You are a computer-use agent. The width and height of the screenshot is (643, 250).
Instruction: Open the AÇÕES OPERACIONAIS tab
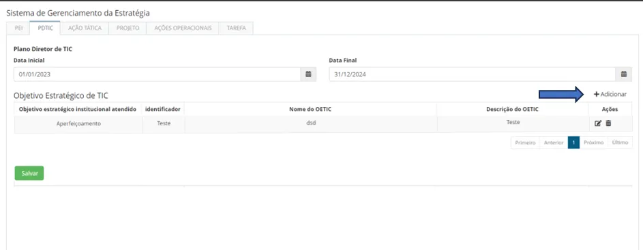pyautogui.click(x=183, y=29)
